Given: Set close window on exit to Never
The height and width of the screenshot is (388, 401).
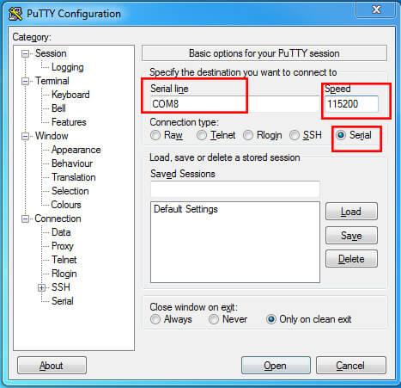Looking at the screenshot, I should click(214, 319).
